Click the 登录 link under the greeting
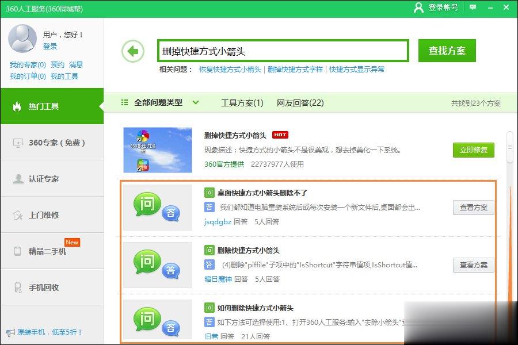Viewport: 518px width, 345px height. (x=50, y=46)
